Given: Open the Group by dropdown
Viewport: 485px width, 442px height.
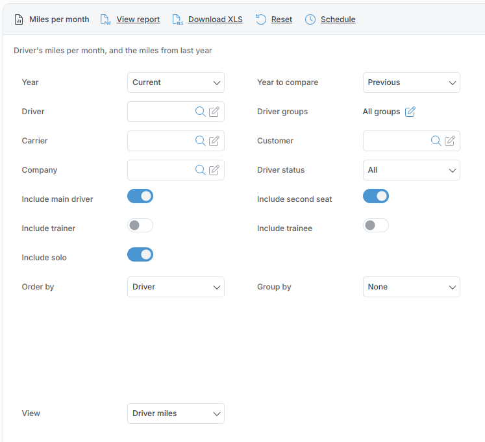Looking at the screenshot, I should (412, 287).
